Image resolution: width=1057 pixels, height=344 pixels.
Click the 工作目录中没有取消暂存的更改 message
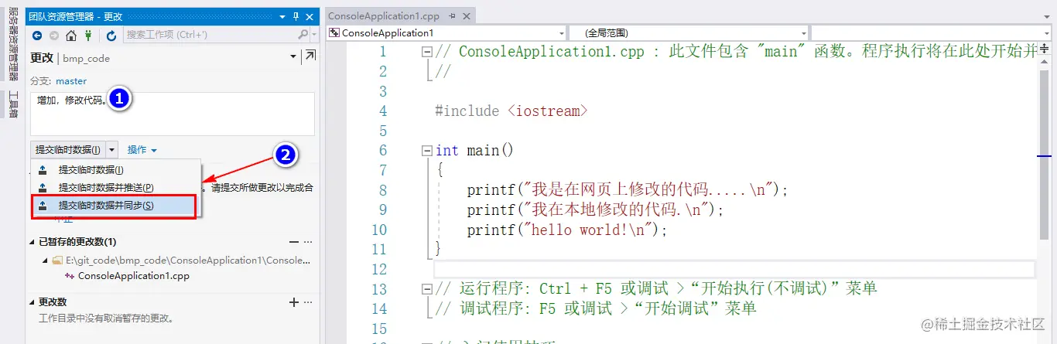click(x=107, y=318)
